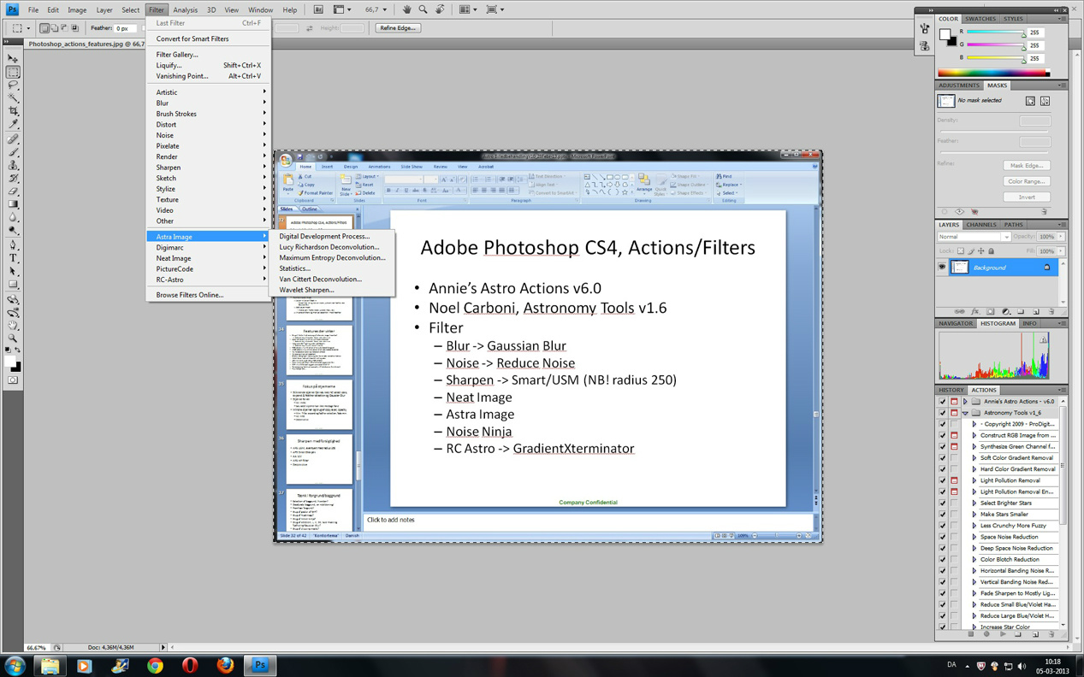Toggle visibility of the Background layer
The height and width of the screenshot is (677, 1084).
pos(942,268)
